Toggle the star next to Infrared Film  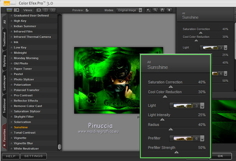pos(11,31)
